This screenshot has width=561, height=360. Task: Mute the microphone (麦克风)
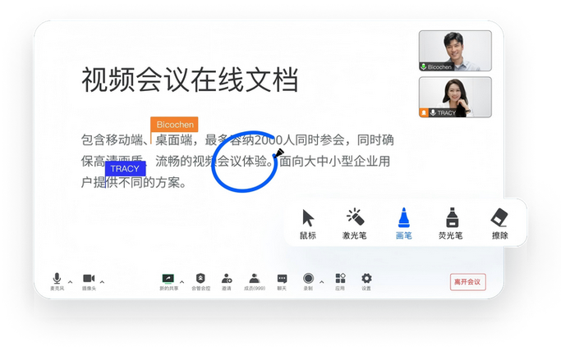pyautogui.click(x=57, y=281)
